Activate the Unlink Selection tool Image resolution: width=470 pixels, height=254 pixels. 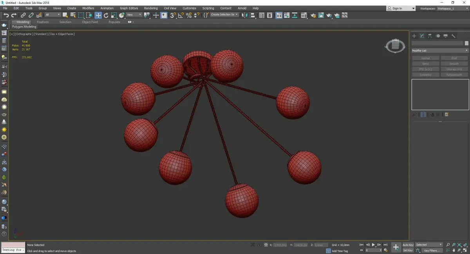31,15
